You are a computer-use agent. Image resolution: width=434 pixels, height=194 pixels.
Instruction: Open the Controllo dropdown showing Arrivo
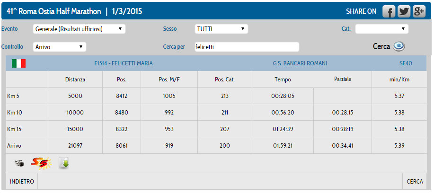point(60,47)
